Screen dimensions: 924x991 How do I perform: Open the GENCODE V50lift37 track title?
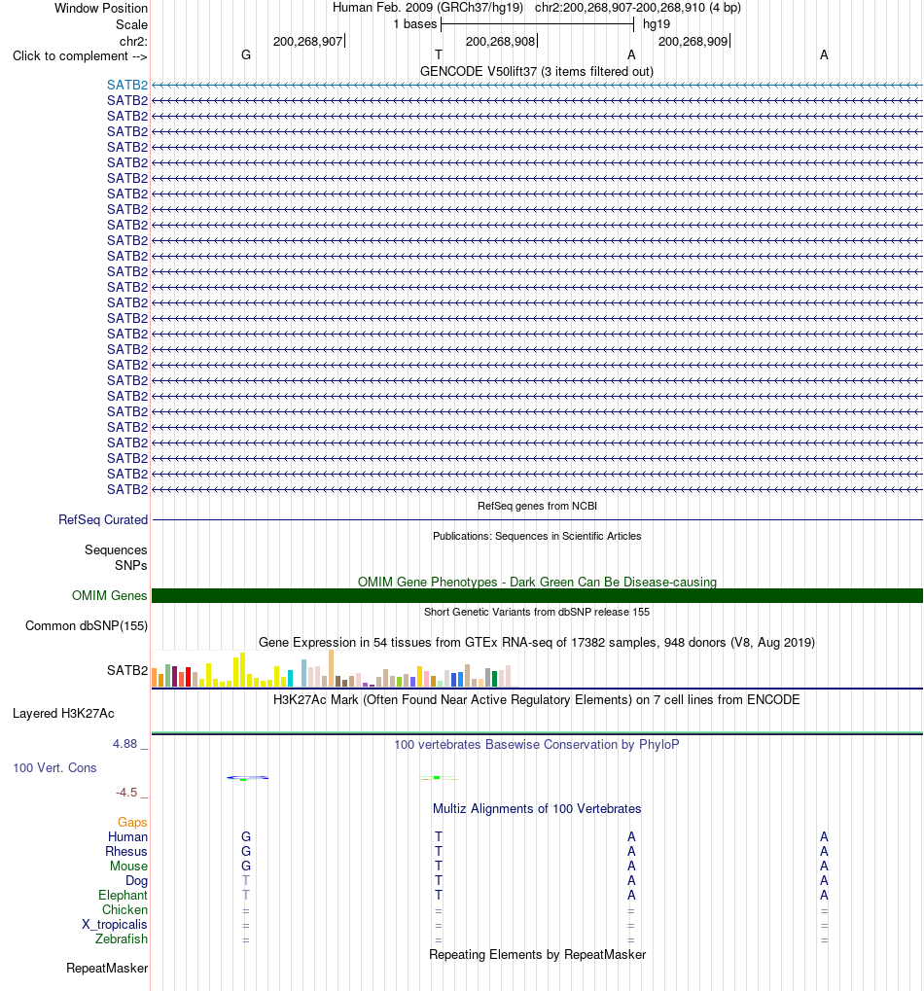(x=537, y=71)
